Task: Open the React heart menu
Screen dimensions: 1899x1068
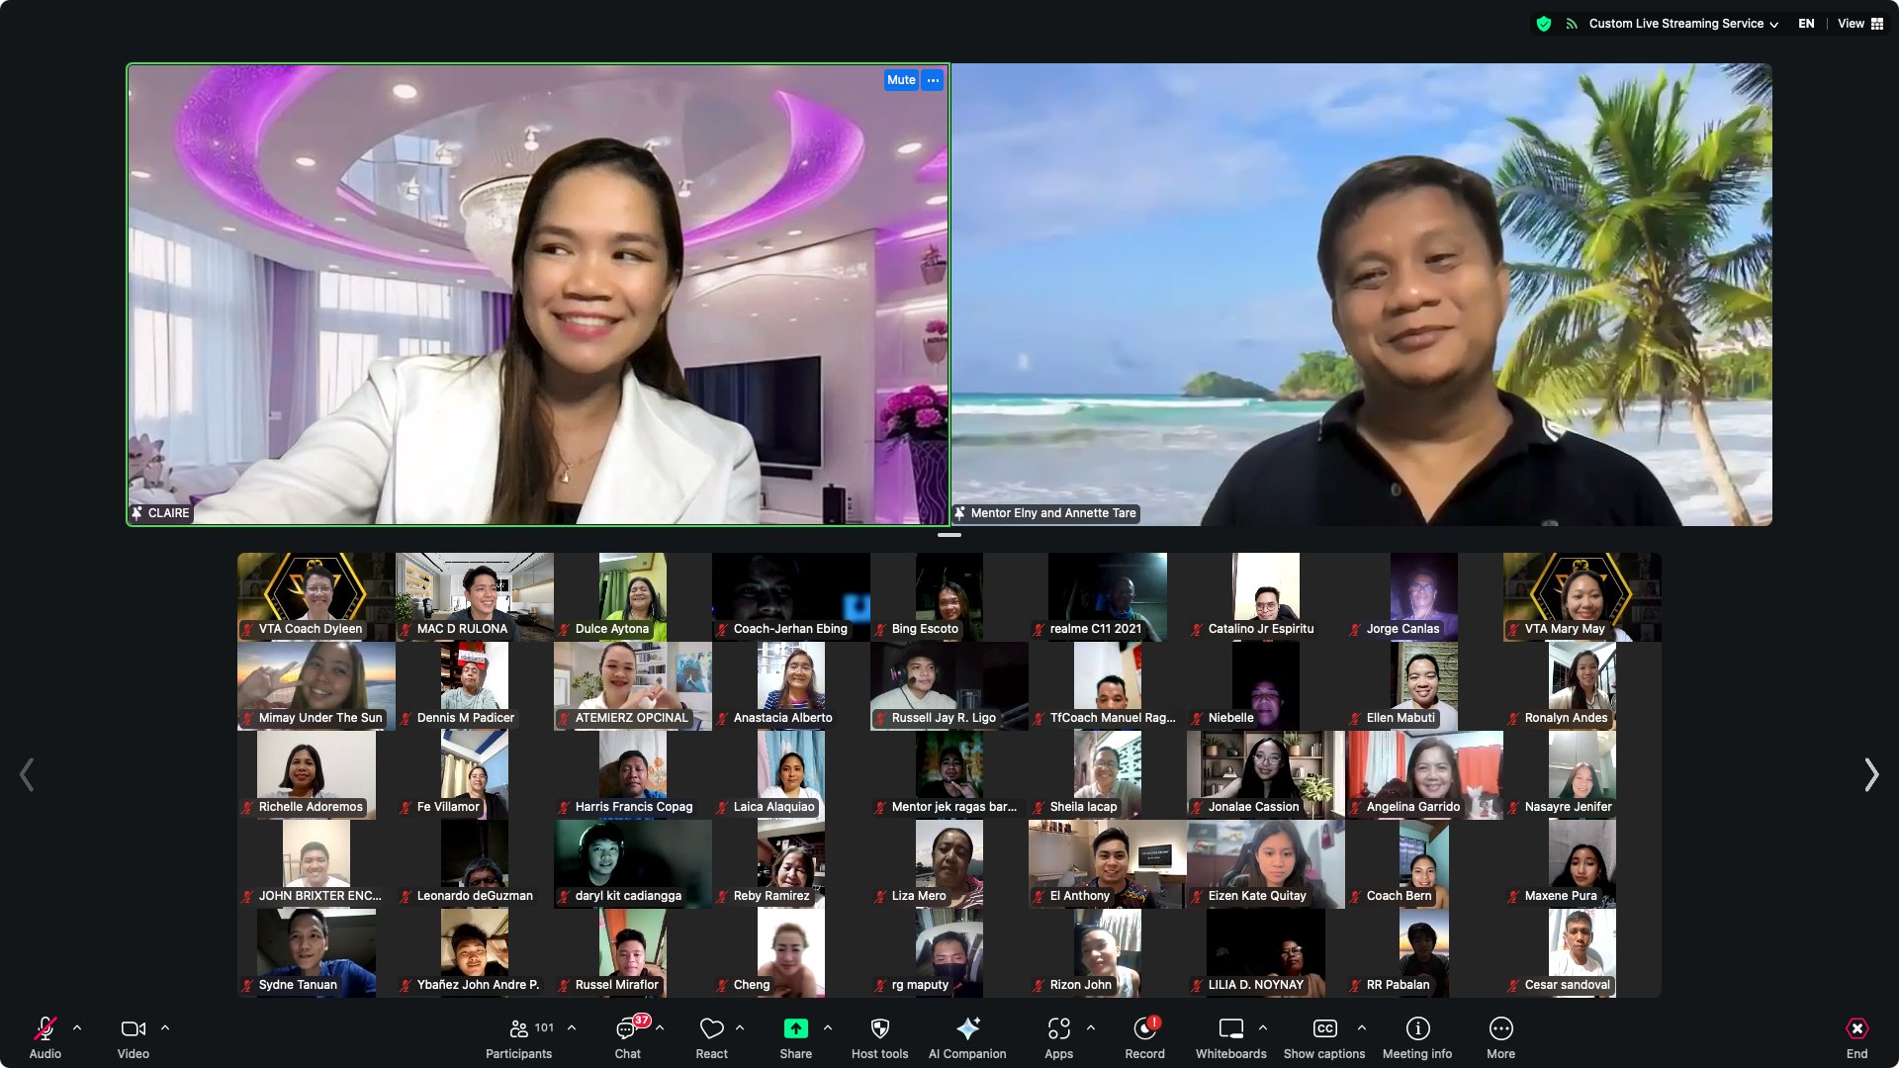Action: coord(711,1036)
